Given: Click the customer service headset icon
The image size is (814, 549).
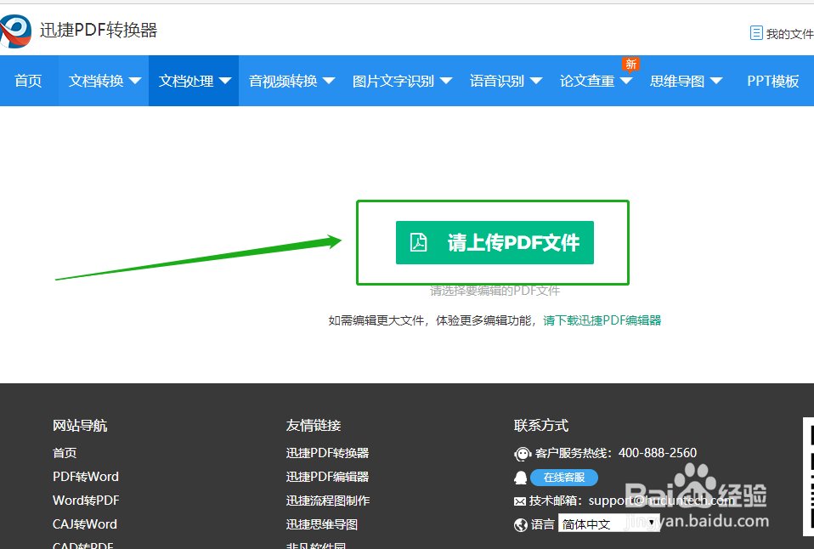Looking at the screenshot, I should (x=523, y=454).
